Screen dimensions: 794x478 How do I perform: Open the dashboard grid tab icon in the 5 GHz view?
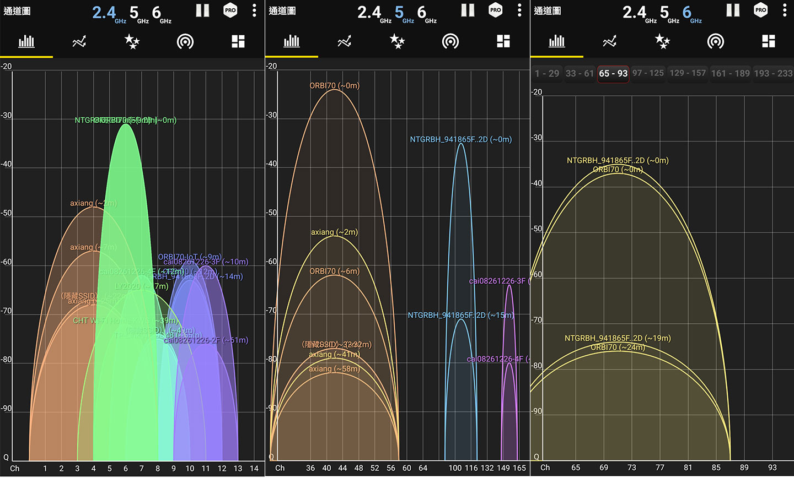[503, 41]
